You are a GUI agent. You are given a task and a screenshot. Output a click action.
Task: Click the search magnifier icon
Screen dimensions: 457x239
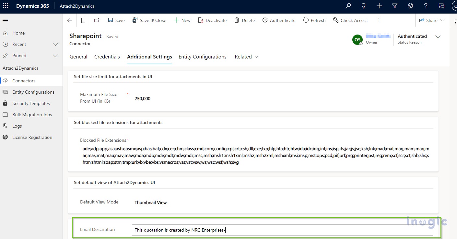tap(348, 6)
